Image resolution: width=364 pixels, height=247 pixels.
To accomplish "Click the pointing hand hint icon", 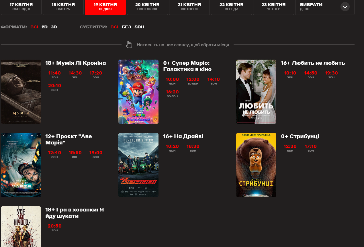I will (x=130, y=45).
